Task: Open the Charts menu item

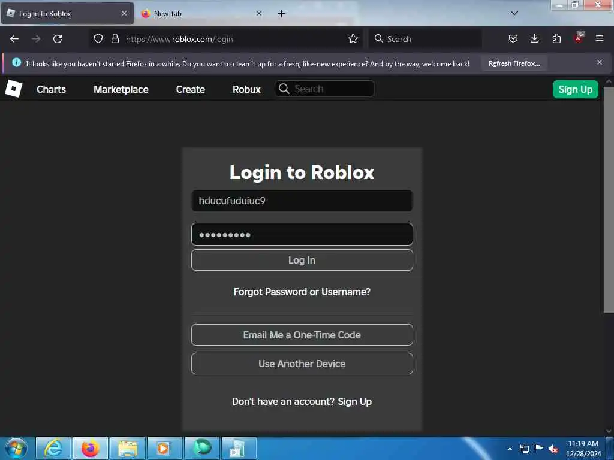Action: point(52,89)
